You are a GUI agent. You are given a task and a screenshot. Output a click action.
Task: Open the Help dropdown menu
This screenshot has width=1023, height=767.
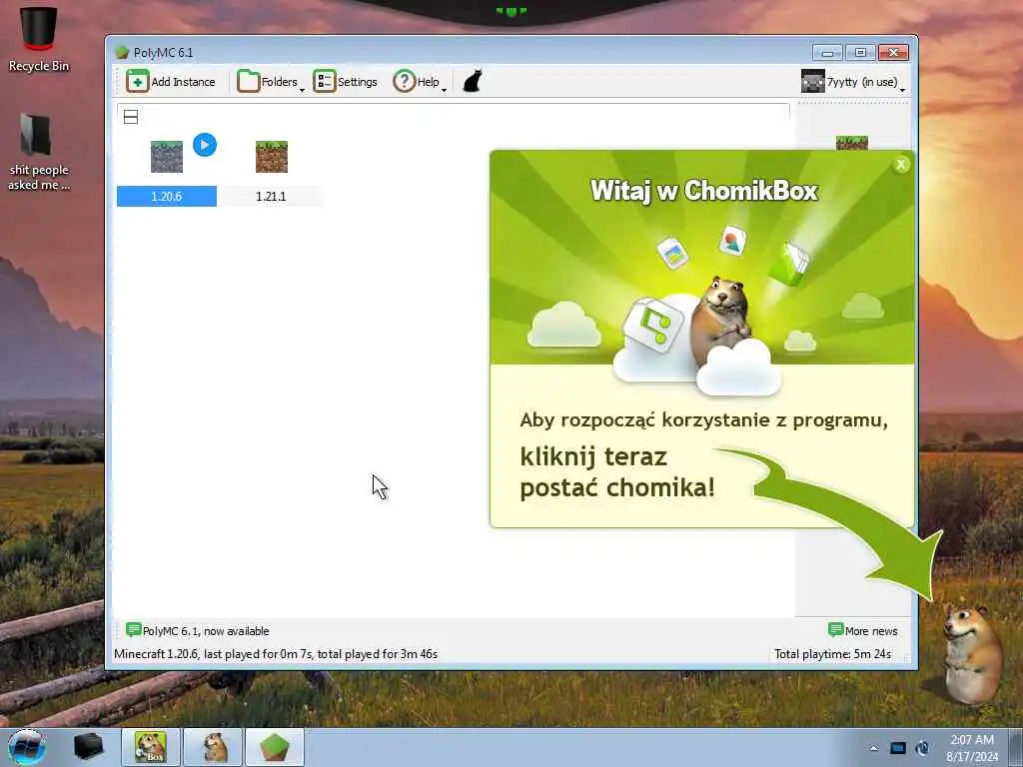click(419, 82)
